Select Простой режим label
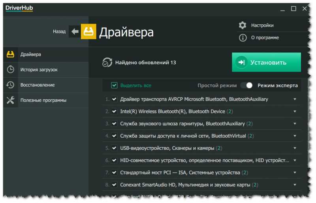 tap(217, 86)
